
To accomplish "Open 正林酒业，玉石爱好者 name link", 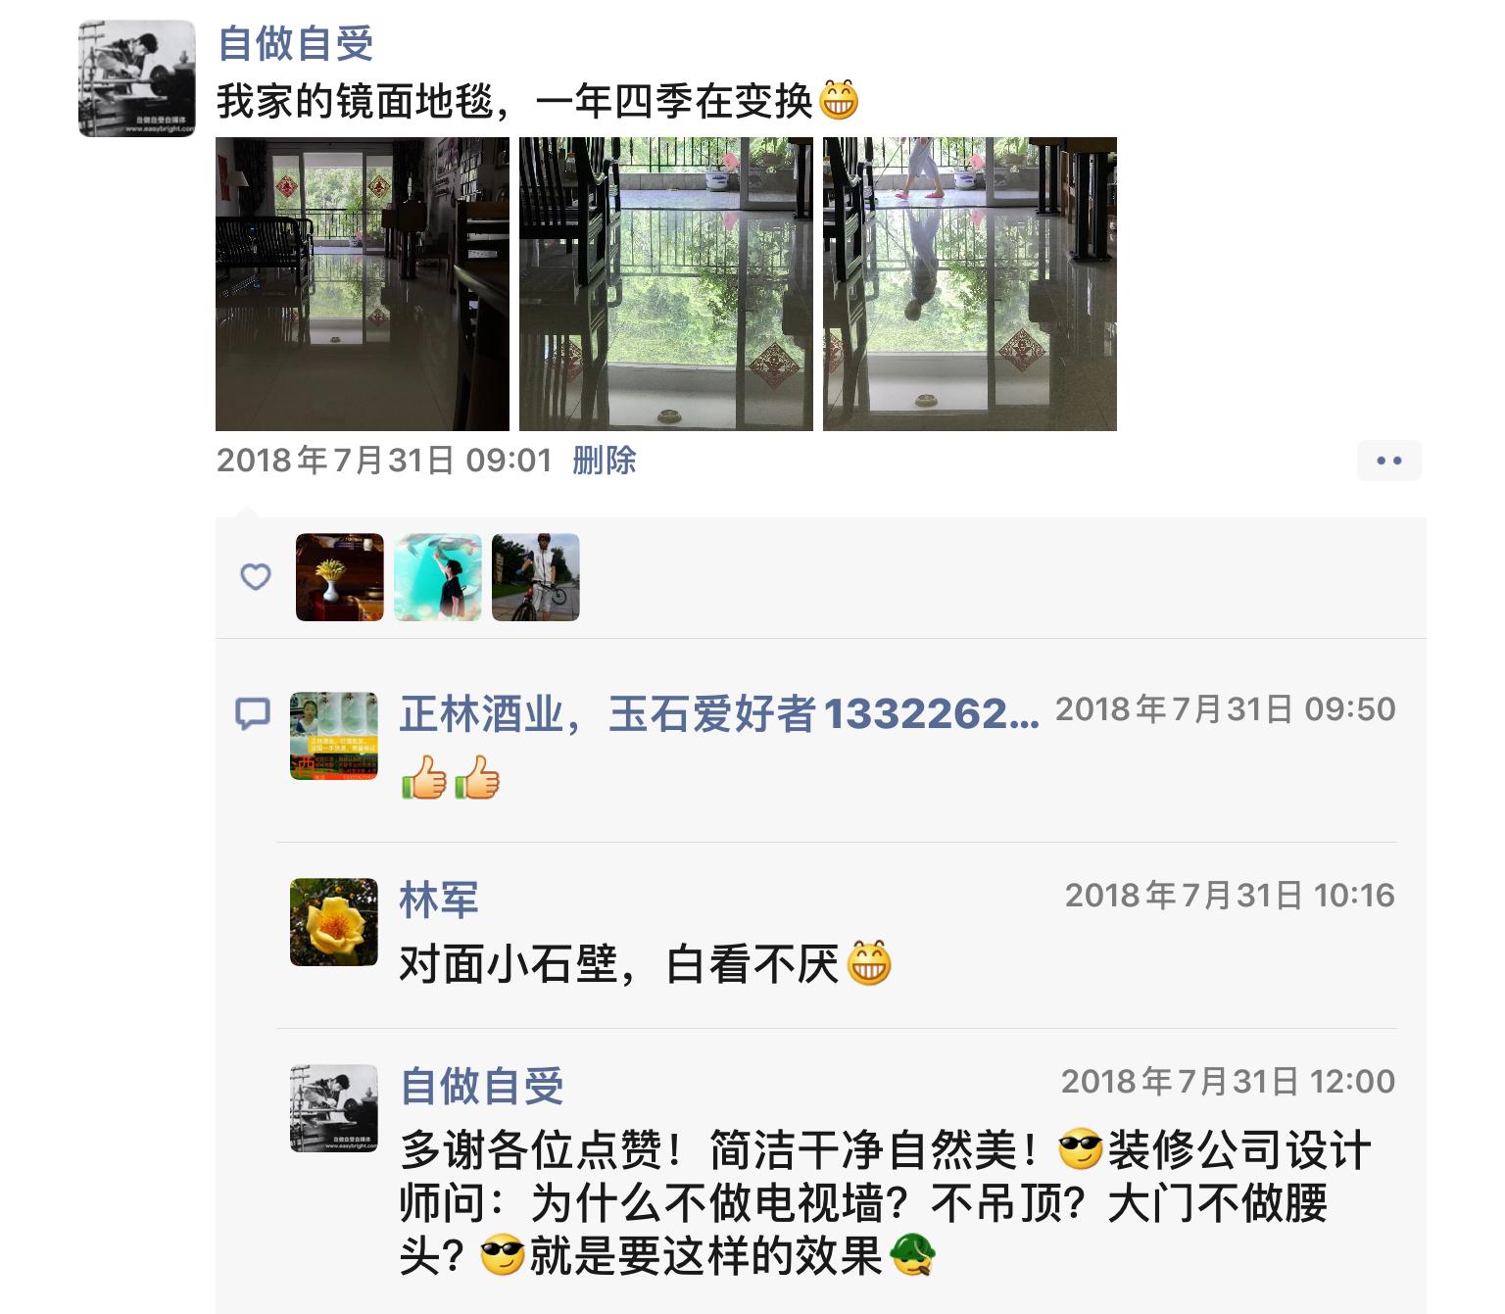I will pos(719,713).
